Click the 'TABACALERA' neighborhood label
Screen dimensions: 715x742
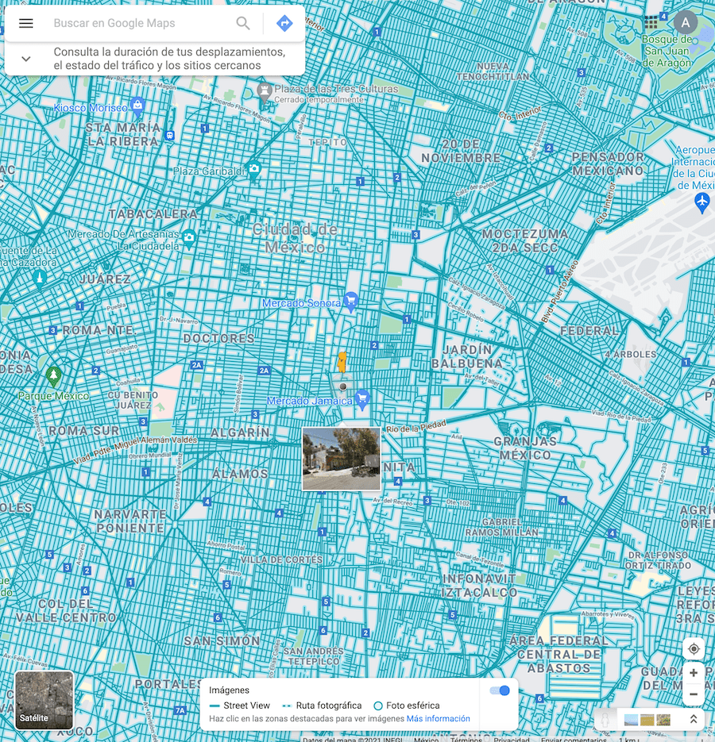pyautogui.click(x=153, y=214)
